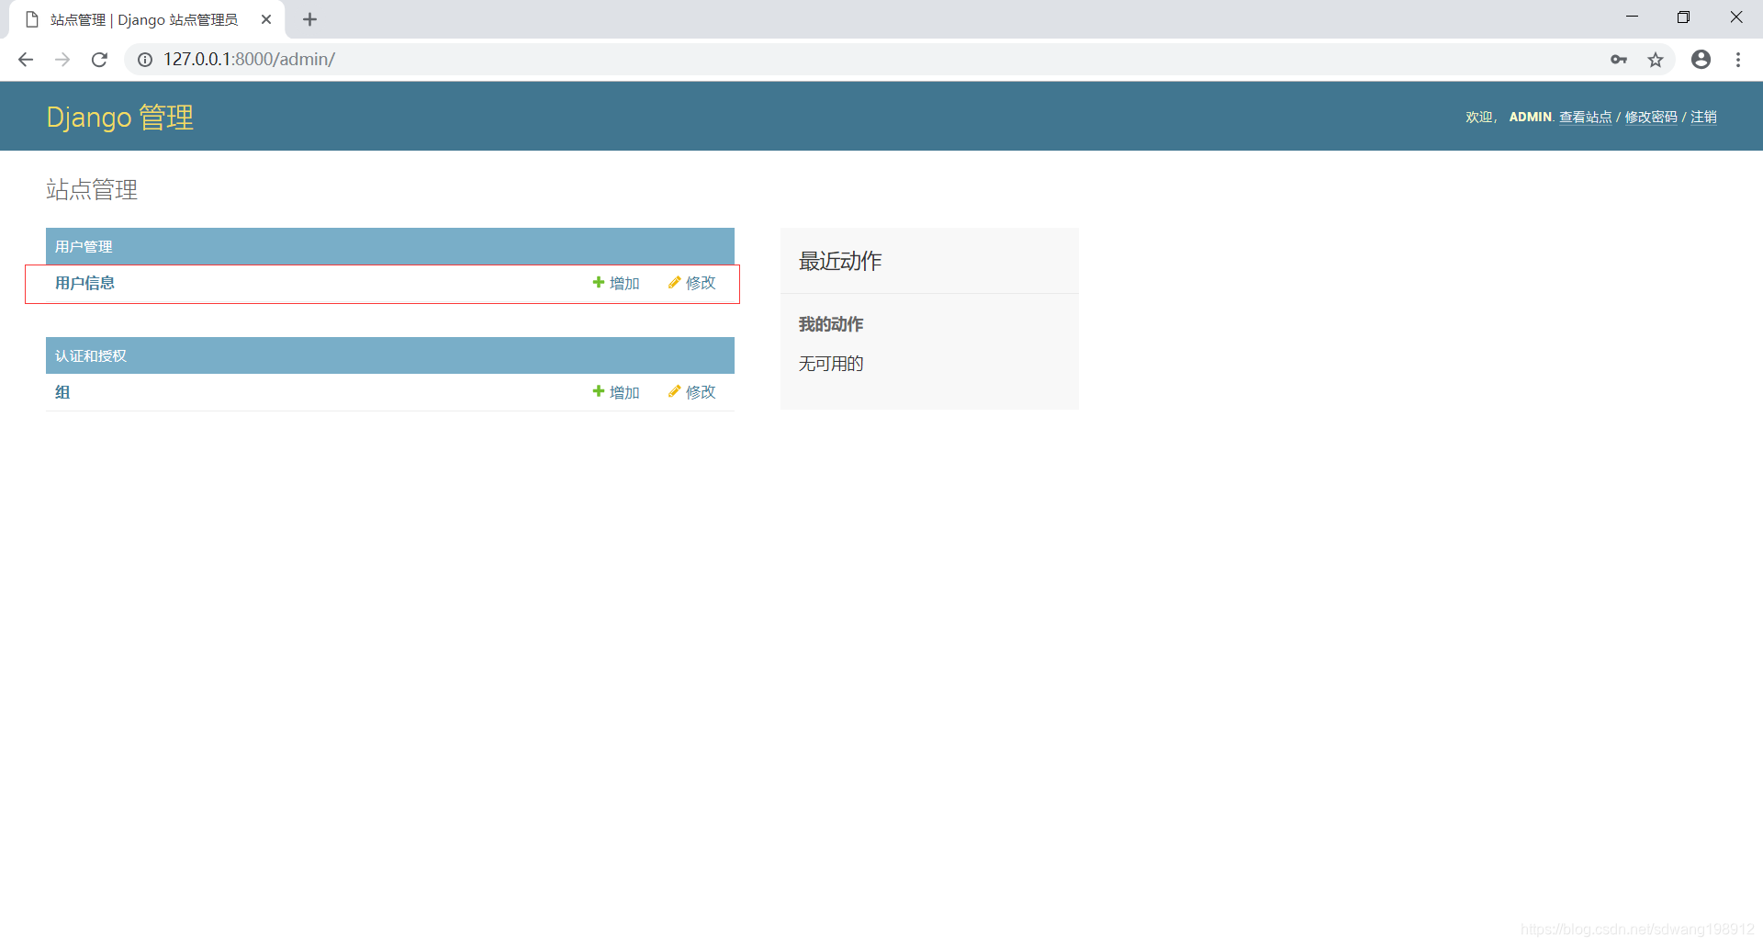Click 增加 in the 用户信息 row
Screen dimensions: 1763x946
[616, 283]
